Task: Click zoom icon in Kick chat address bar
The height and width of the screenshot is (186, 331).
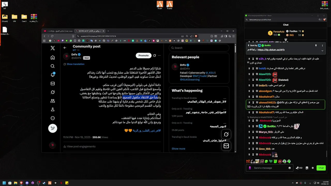Action: coord(320,20)
